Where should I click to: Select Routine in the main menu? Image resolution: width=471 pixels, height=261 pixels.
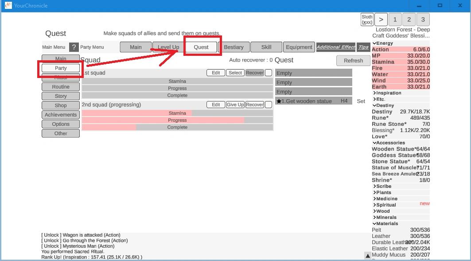tap(61, 87)
